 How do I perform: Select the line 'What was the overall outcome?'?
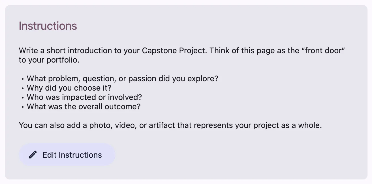click(x=83, y=107)
